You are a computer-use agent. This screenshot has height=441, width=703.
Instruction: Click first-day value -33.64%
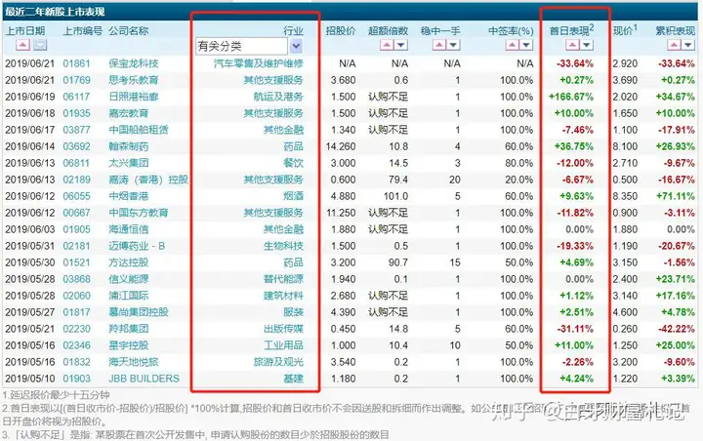click(575, 63)
